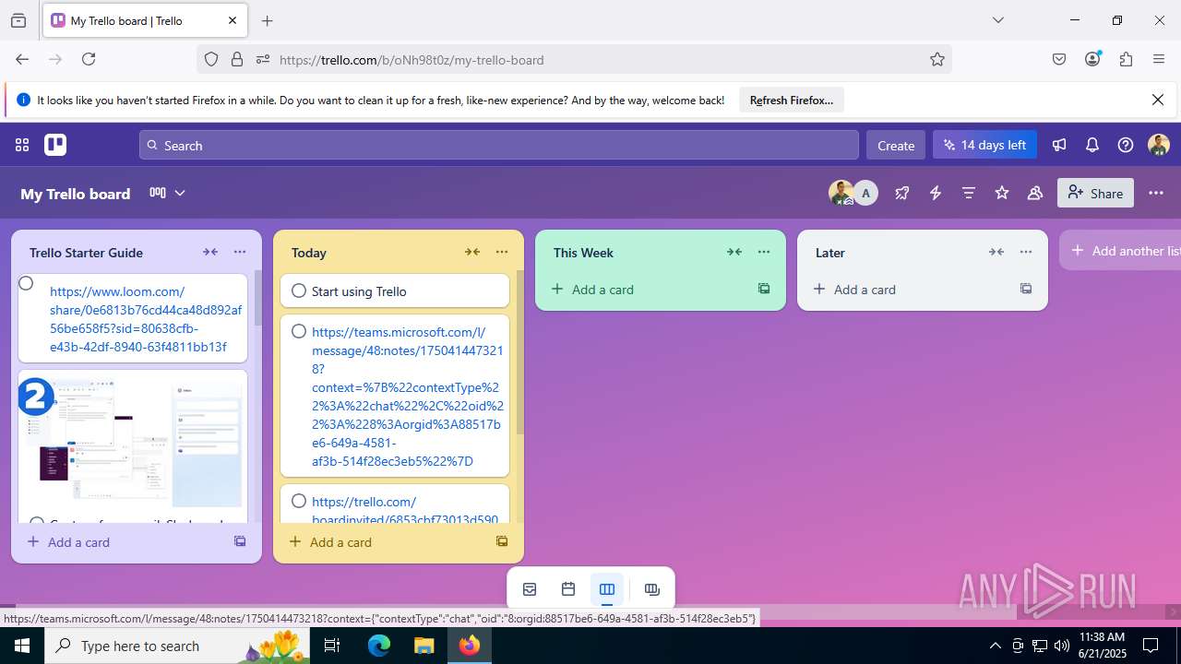Bookmark this page with the star icon
Image resolution: width=1181 pixels, height=664 pixels.
click(x=937, y=59)
